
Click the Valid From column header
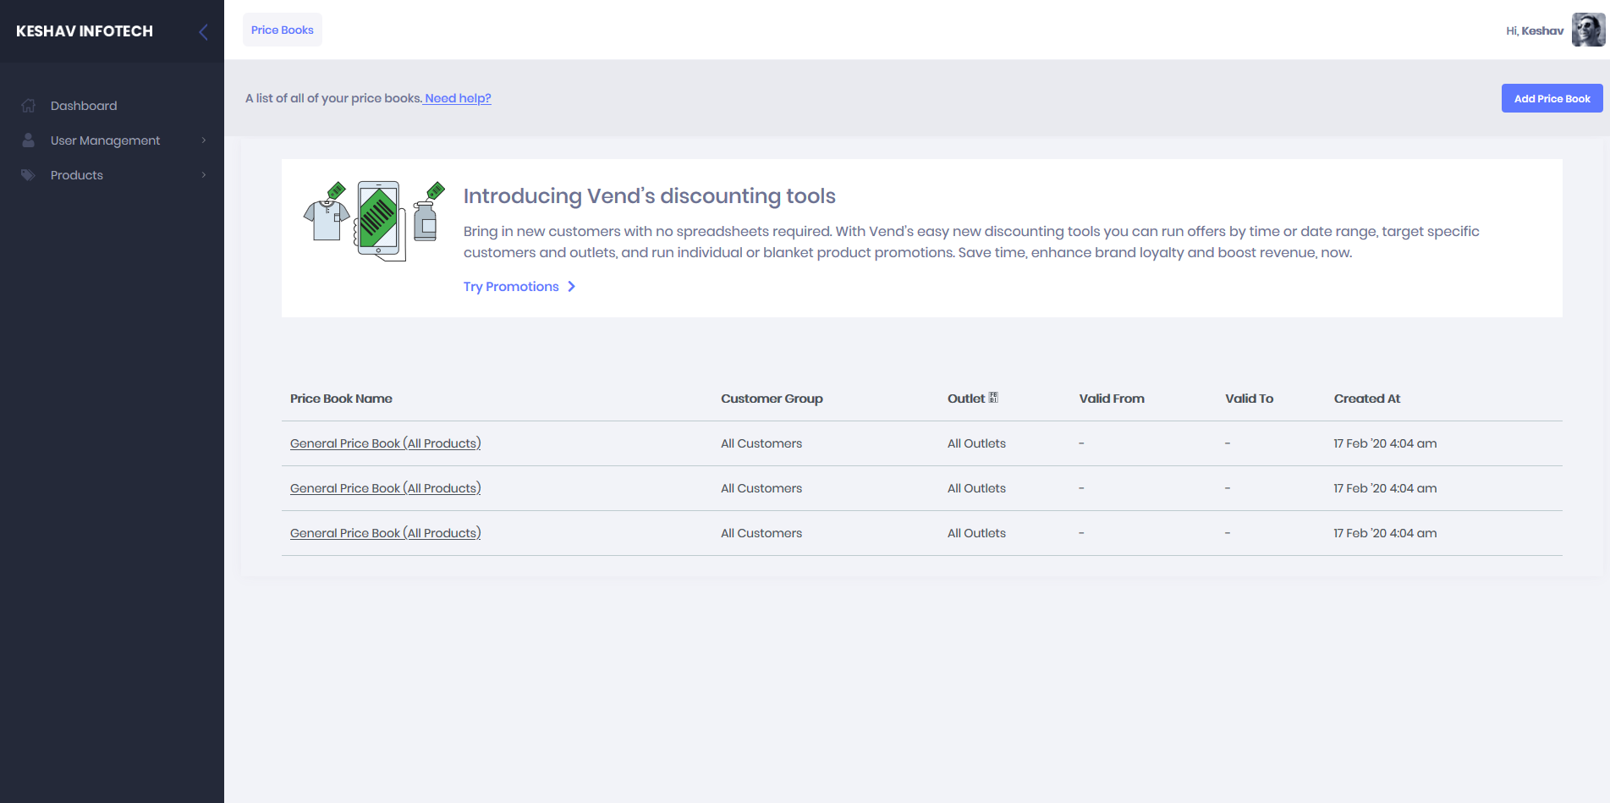coord(1112,399)
